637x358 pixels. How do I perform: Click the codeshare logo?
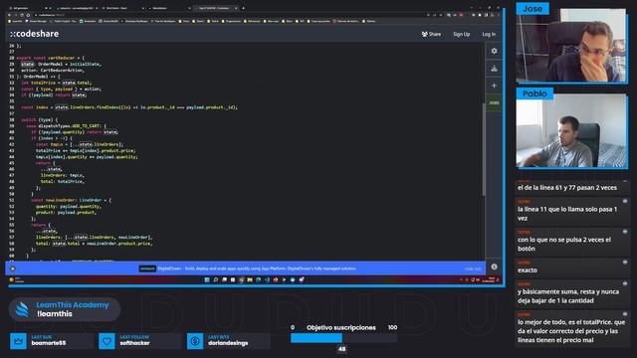[35, 34]
